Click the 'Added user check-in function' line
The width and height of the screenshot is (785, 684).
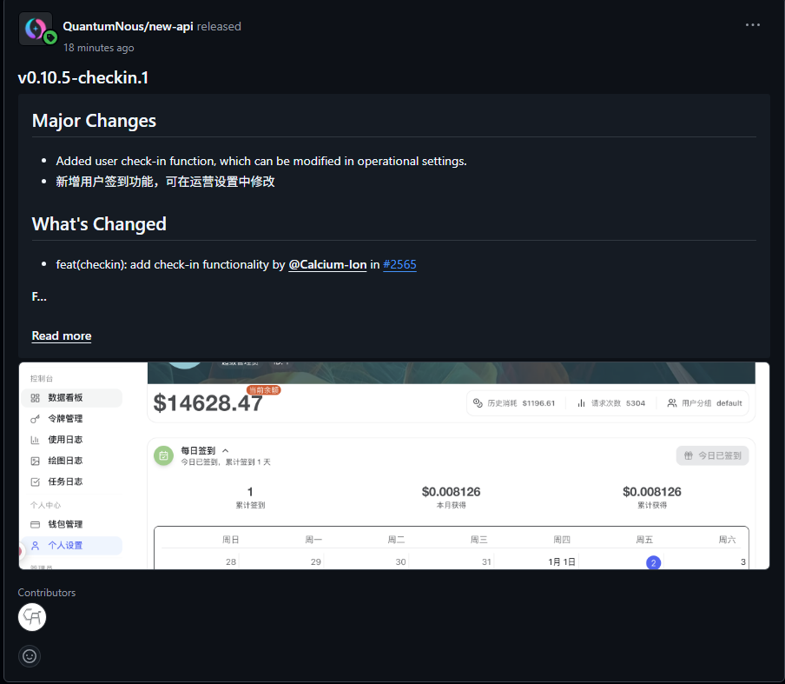(261, 162)
